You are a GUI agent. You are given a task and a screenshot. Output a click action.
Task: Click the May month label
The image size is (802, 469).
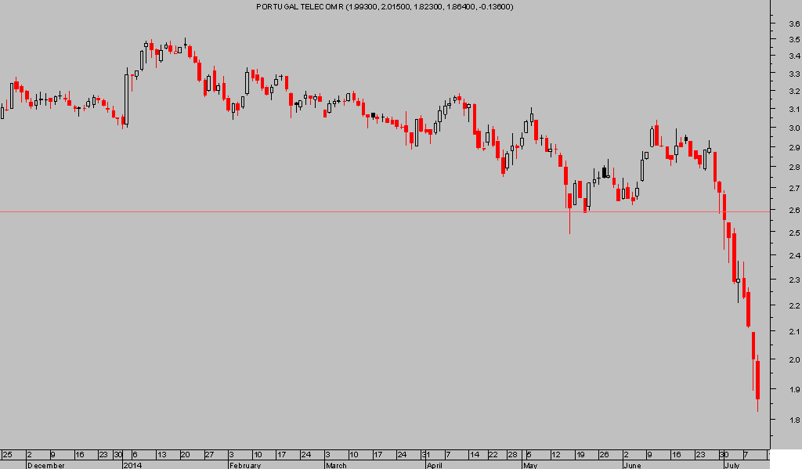[530, 465]
